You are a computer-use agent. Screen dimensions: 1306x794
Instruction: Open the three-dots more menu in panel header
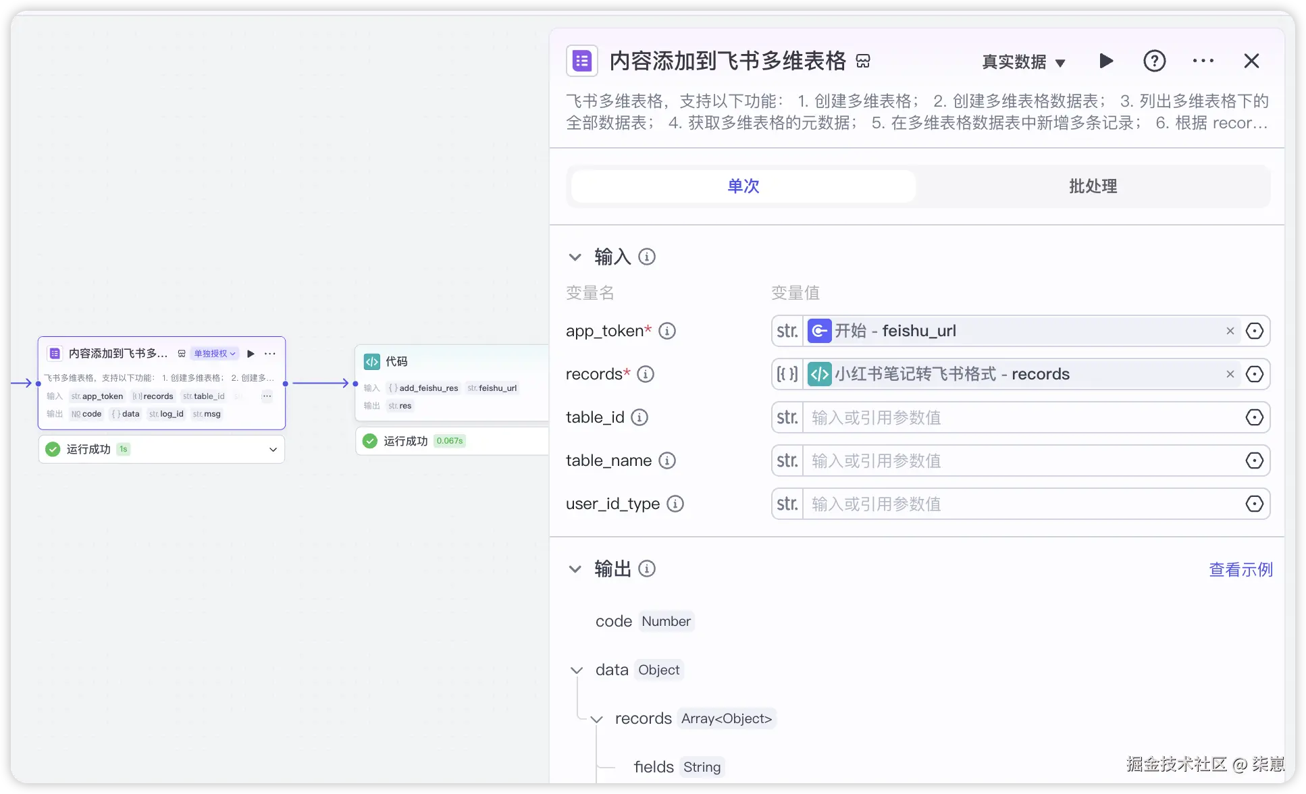[1203, 61]
